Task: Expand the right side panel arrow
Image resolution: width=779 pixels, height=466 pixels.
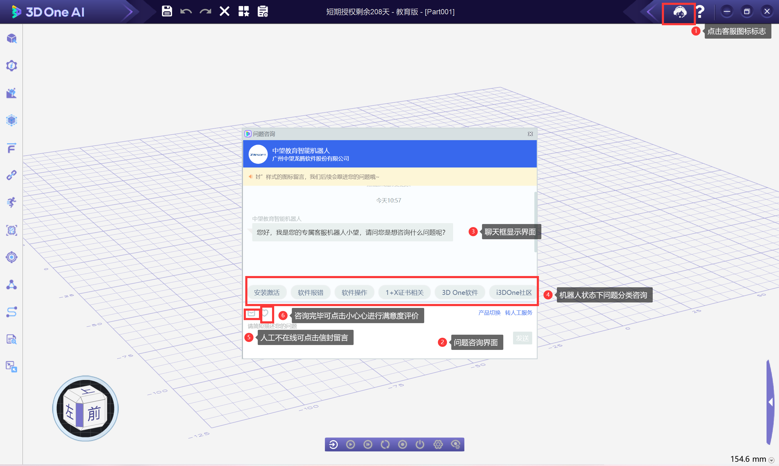Action: click(x=770, y=402)
